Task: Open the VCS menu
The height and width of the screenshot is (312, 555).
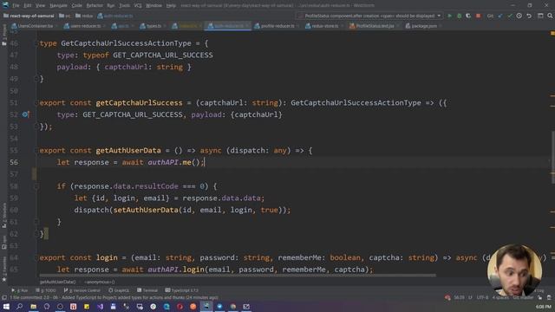Action: 138,5
